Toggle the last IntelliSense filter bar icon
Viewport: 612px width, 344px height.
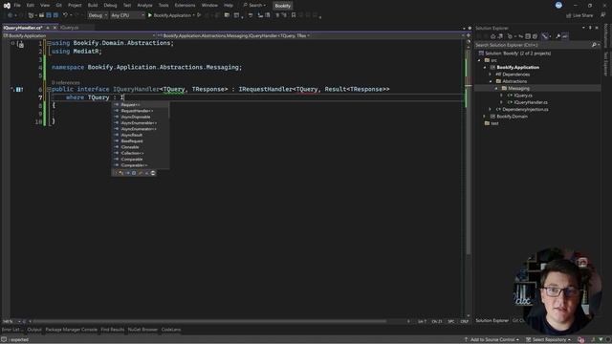(153, 173)
